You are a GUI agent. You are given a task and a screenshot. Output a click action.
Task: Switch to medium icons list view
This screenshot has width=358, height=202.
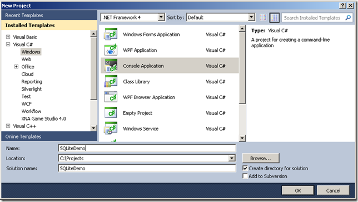pyautogui.click(x=275, y=17)
